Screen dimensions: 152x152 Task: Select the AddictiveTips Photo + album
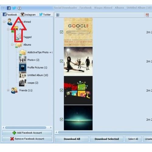pos(40,52)
